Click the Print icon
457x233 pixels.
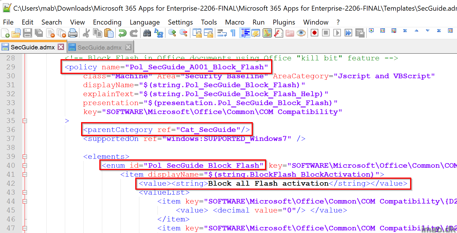point(73,33)
